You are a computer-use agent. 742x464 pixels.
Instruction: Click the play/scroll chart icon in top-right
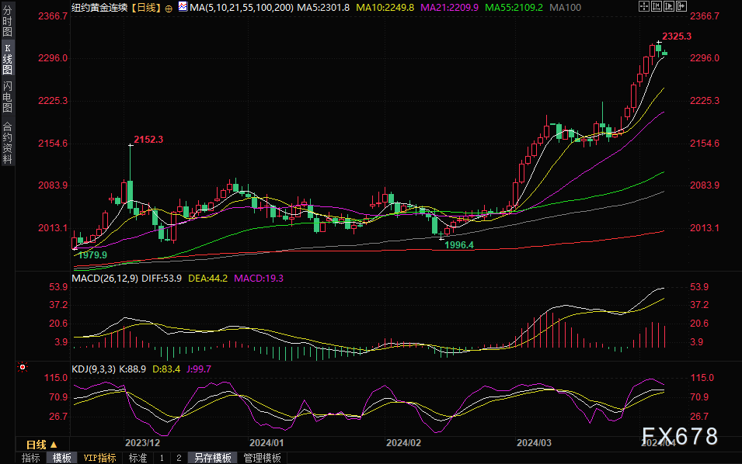point(669,7)
